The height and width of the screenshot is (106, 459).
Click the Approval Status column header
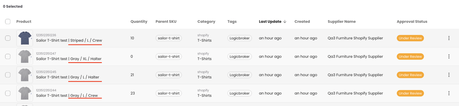pyautogui.click(x=412, y=21)
